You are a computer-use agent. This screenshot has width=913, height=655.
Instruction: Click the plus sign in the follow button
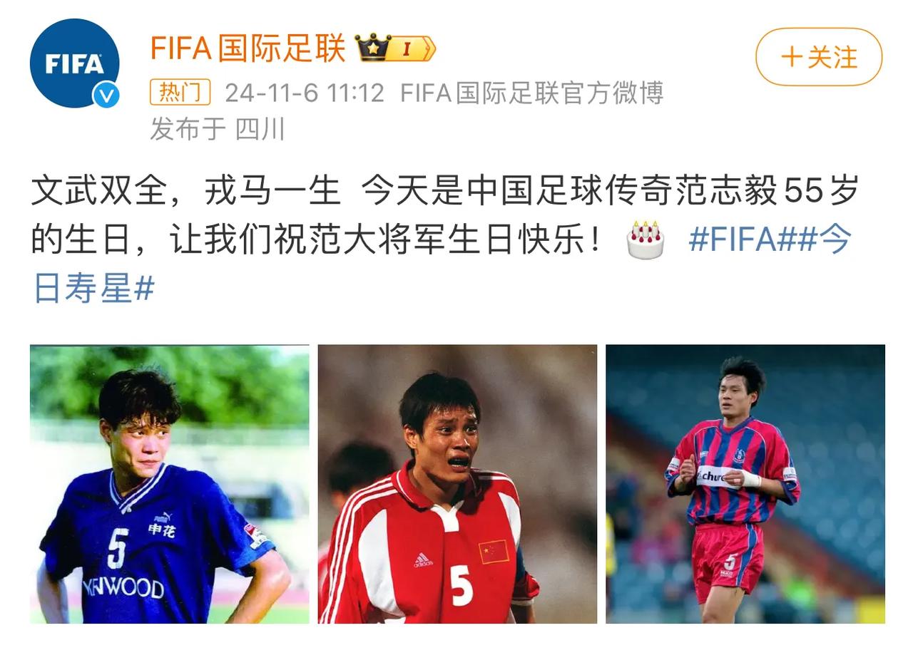pos(792,57)
